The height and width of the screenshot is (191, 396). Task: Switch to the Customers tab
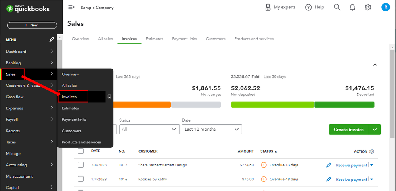point(215,39)
